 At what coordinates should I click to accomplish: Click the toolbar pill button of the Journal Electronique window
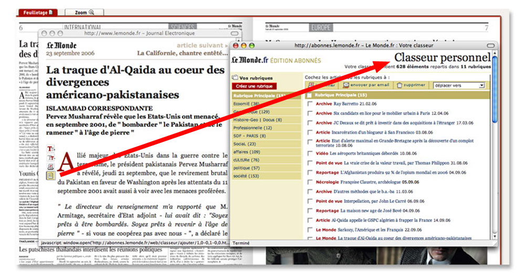[x=235, y=34]
